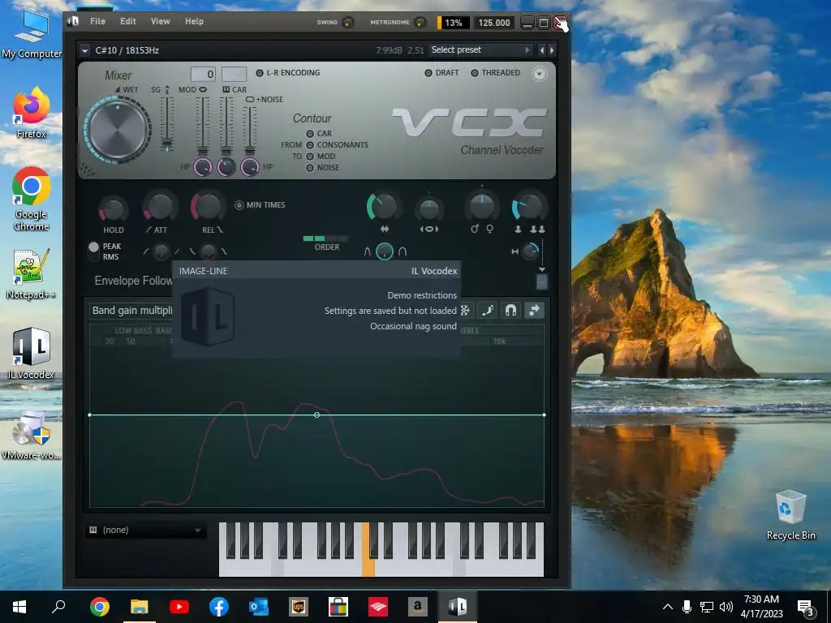Toggle MIN TIMES option
This screenshot has width=831, height=623.
(x=239, y=205)
